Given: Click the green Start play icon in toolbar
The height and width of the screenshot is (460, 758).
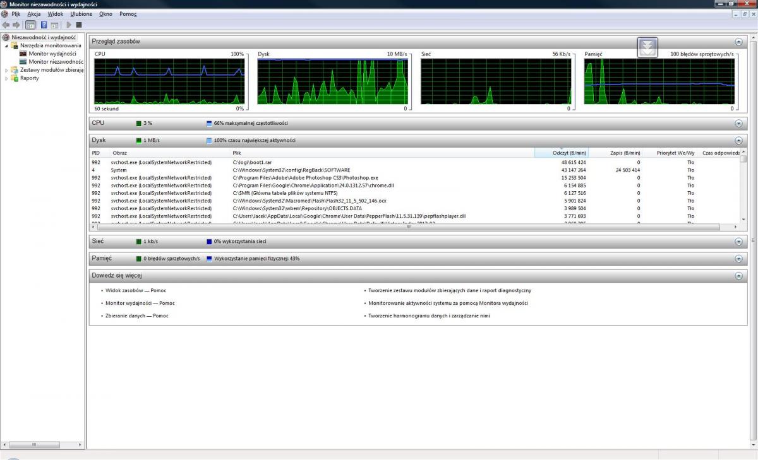Looking at the screenshot, I should 68,25.
